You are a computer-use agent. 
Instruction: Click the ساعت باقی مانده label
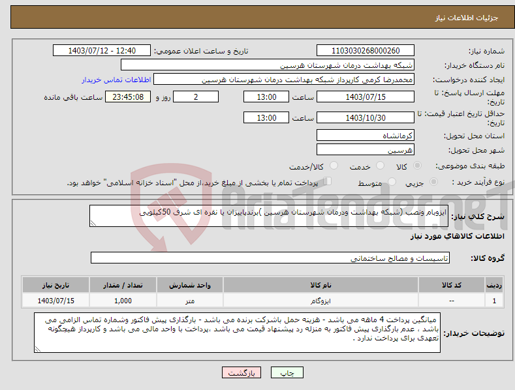click(73, 97)
